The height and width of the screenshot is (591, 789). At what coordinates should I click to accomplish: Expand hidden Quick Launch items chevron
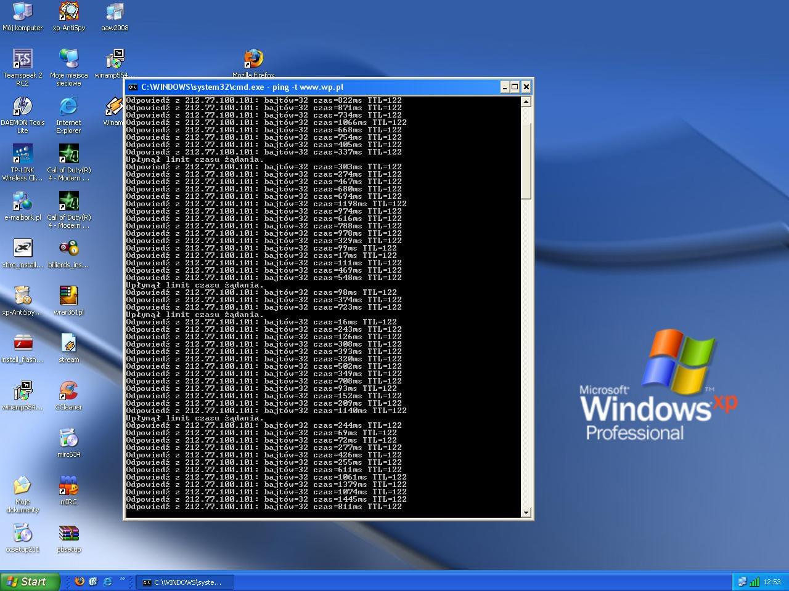(123, 579)
